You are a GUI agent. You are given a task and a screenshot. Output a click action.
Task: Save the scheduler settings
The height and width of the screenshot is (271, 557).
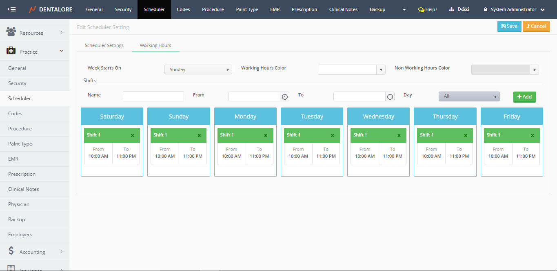pyautogui.click(x=509, y=26)
